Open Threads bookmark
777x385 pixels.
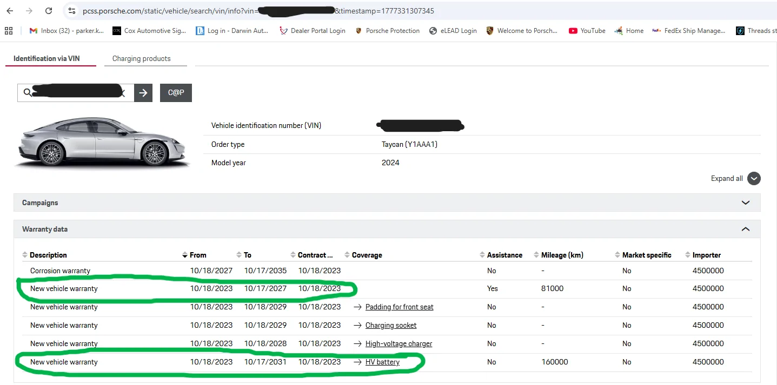(x=756, y=31)
